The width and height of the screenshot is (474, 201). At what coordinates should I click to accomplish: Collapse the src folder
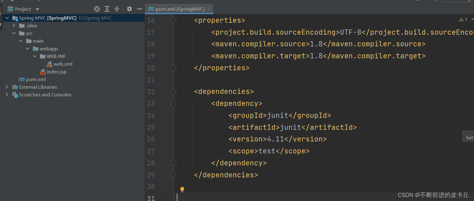click(x=14, y=33)
